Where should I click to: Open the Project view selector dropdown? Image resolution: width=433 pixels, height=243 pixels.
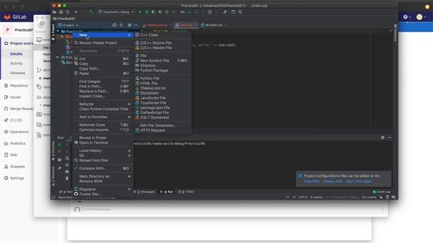[x=68, y=26]
